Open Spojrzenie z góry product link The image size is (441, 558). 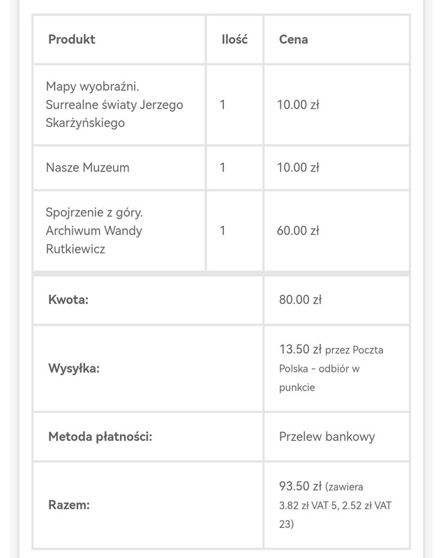pyautogui.click(x=99, y=230)
